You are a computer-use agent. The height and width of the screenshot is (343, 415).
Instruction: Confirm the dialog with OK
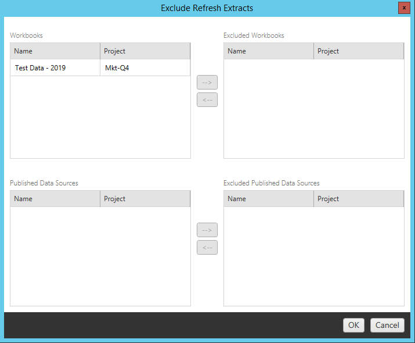353,325
